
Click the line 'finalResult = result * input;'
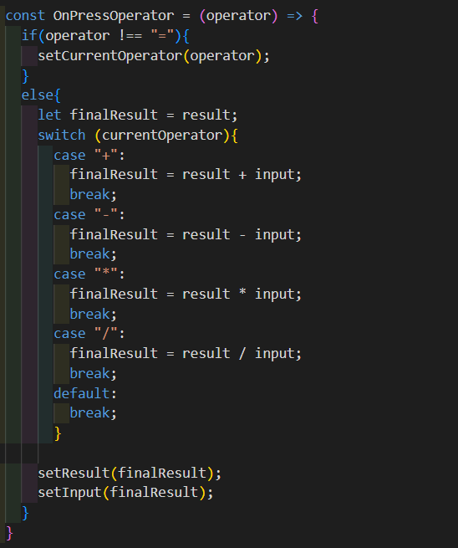click(x=186, y=294)
